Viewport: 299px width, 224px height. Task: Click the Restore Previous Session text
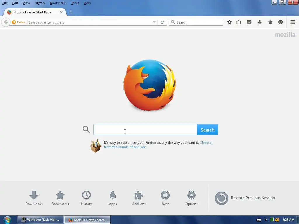(253, 198)
